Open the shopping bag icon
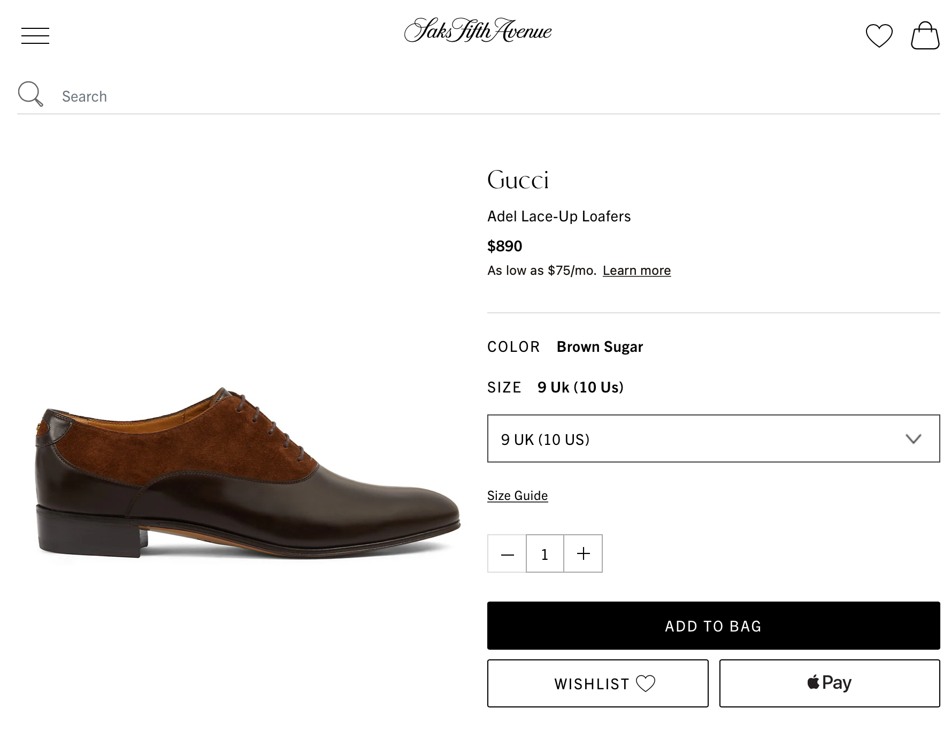The image size is (951, 739). [x=926, y=34]
